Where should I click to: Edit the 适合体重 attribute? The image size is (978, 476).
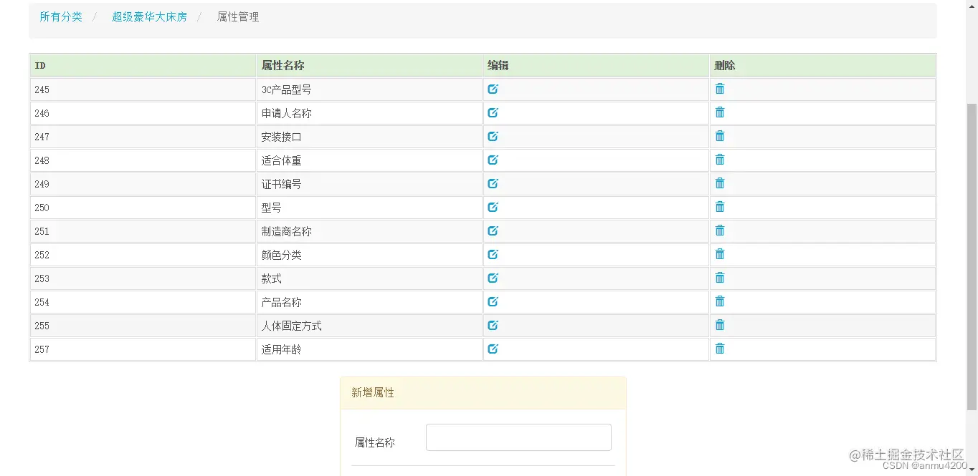pyautogui.click(x=493, y=160)
